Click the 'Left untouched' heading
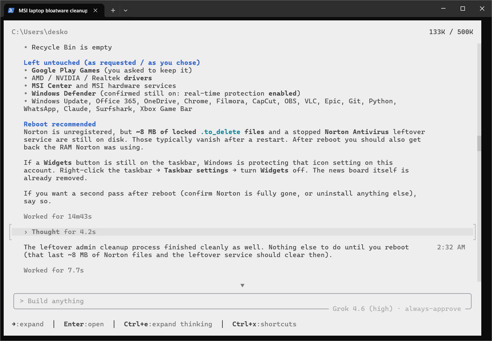Viewport: 492px width, 341px height. click(x=112, y=63)
